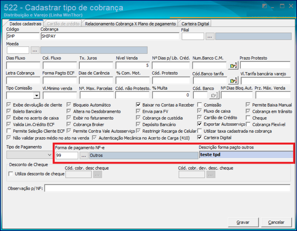
Task: Click Descrição forma pagto outros field
Action: click(x=246, y=155)
